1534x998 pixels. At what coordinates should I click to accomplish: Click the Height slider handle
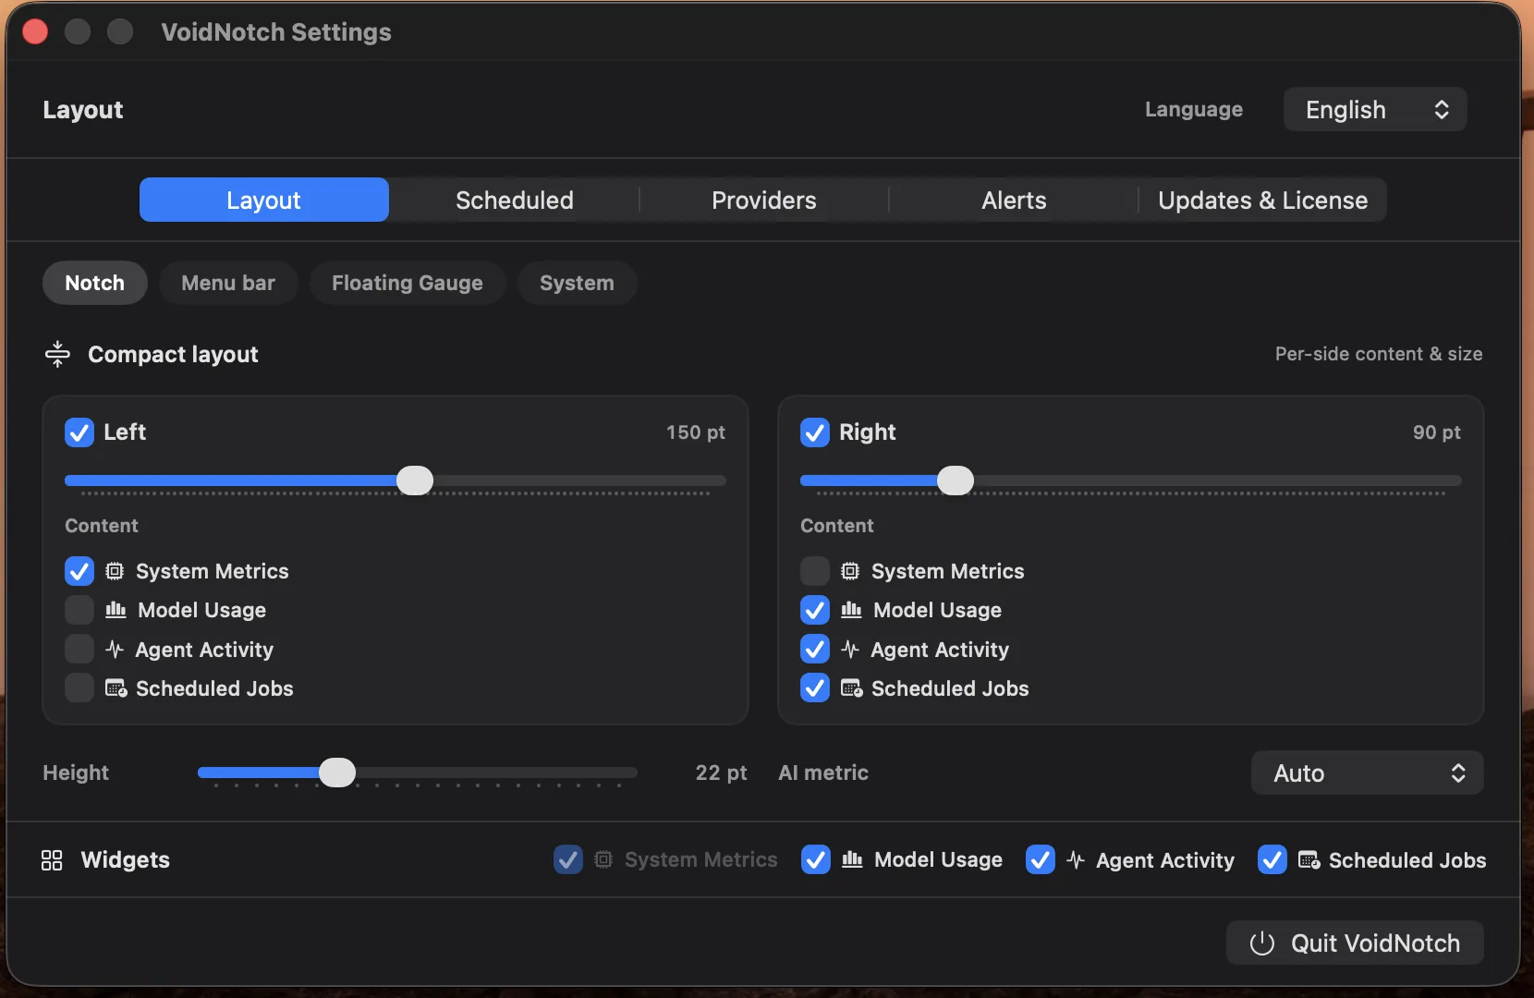(337, 773)
